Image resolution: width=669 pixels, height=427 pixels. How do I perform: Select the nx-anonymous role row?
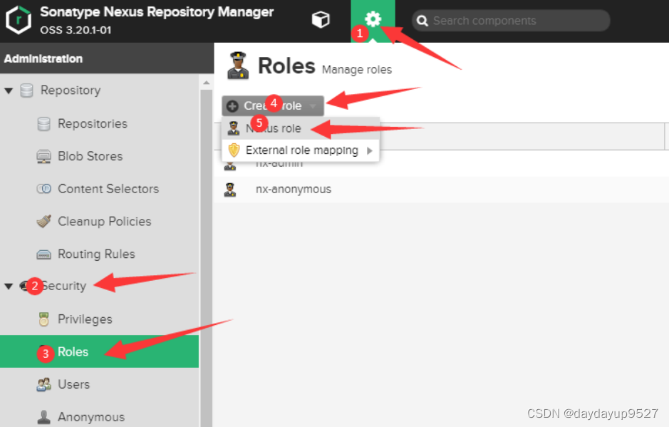(441, 189)
